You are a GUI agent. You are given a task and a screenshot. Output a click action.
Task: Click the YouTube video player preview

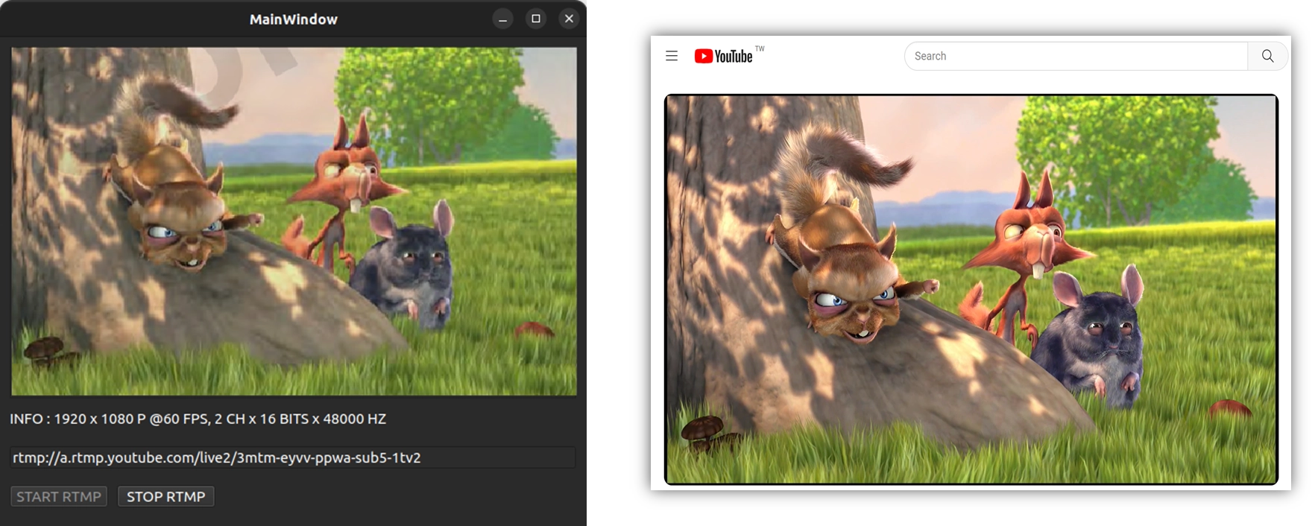pyautogui.click(x=971, y=290)
